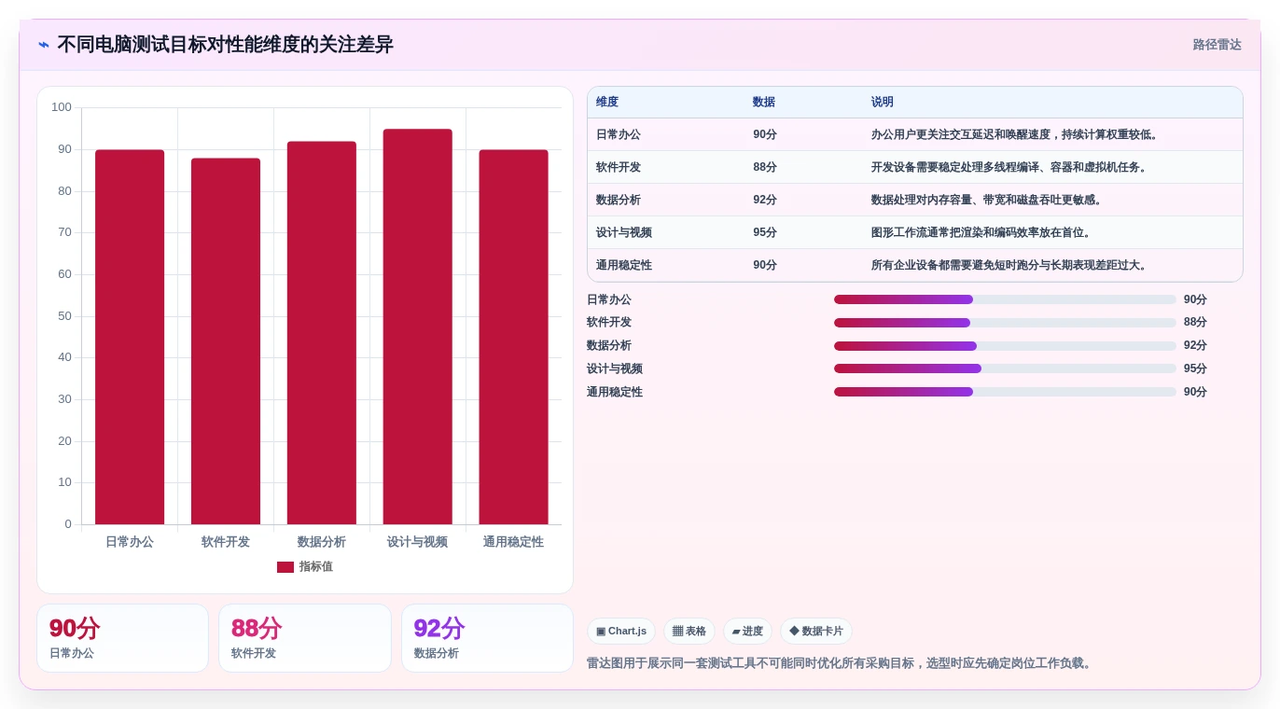1280x709 pixels.
Task: Click the description about 所有企业设备都需要避免
Action: (x=1010, y=265)
